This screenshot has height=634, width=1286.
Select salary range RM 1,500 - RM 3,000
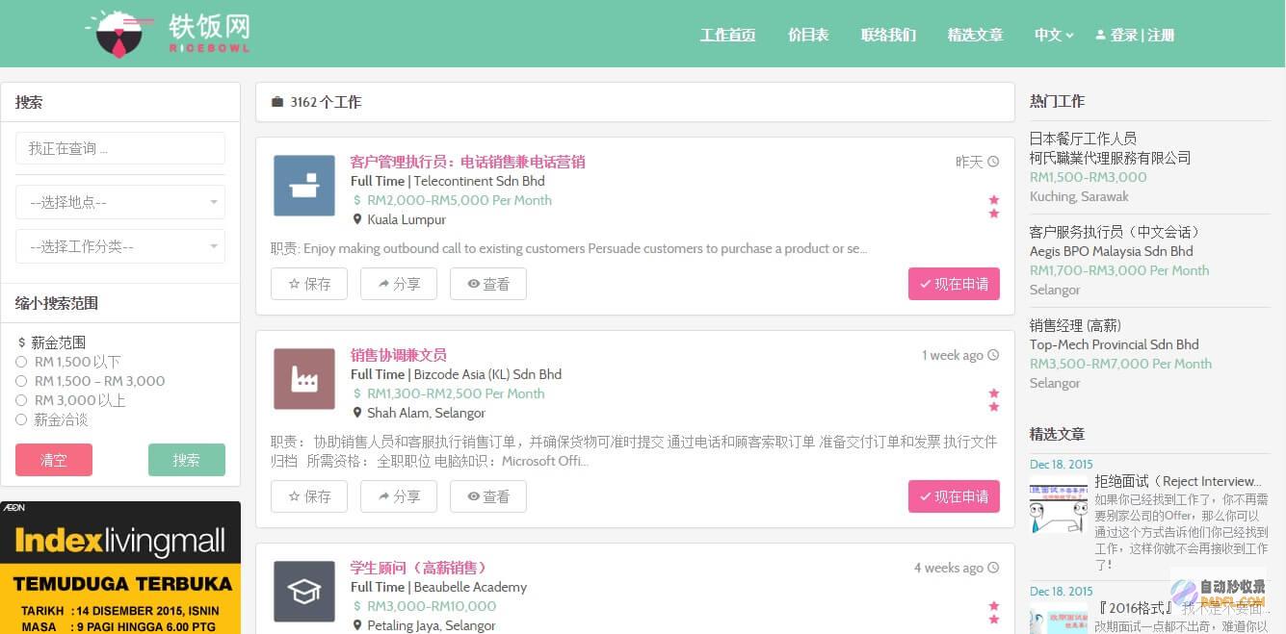point(21,381)
